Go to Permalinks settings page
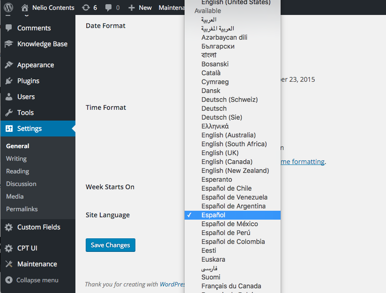This screenshot has width=386, height=293. (x=22, y=209)
